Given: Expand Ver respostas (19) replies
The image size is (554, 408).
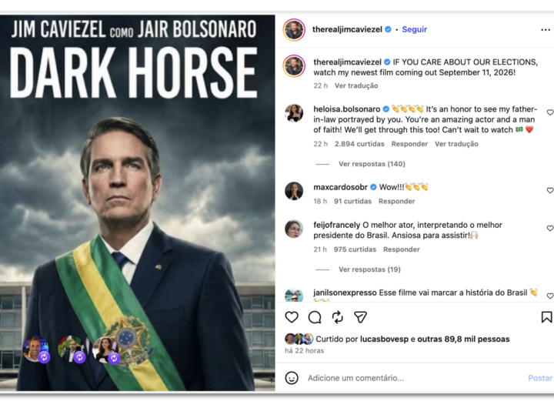Looking at the screenshot, I should [x=369, y=269].
